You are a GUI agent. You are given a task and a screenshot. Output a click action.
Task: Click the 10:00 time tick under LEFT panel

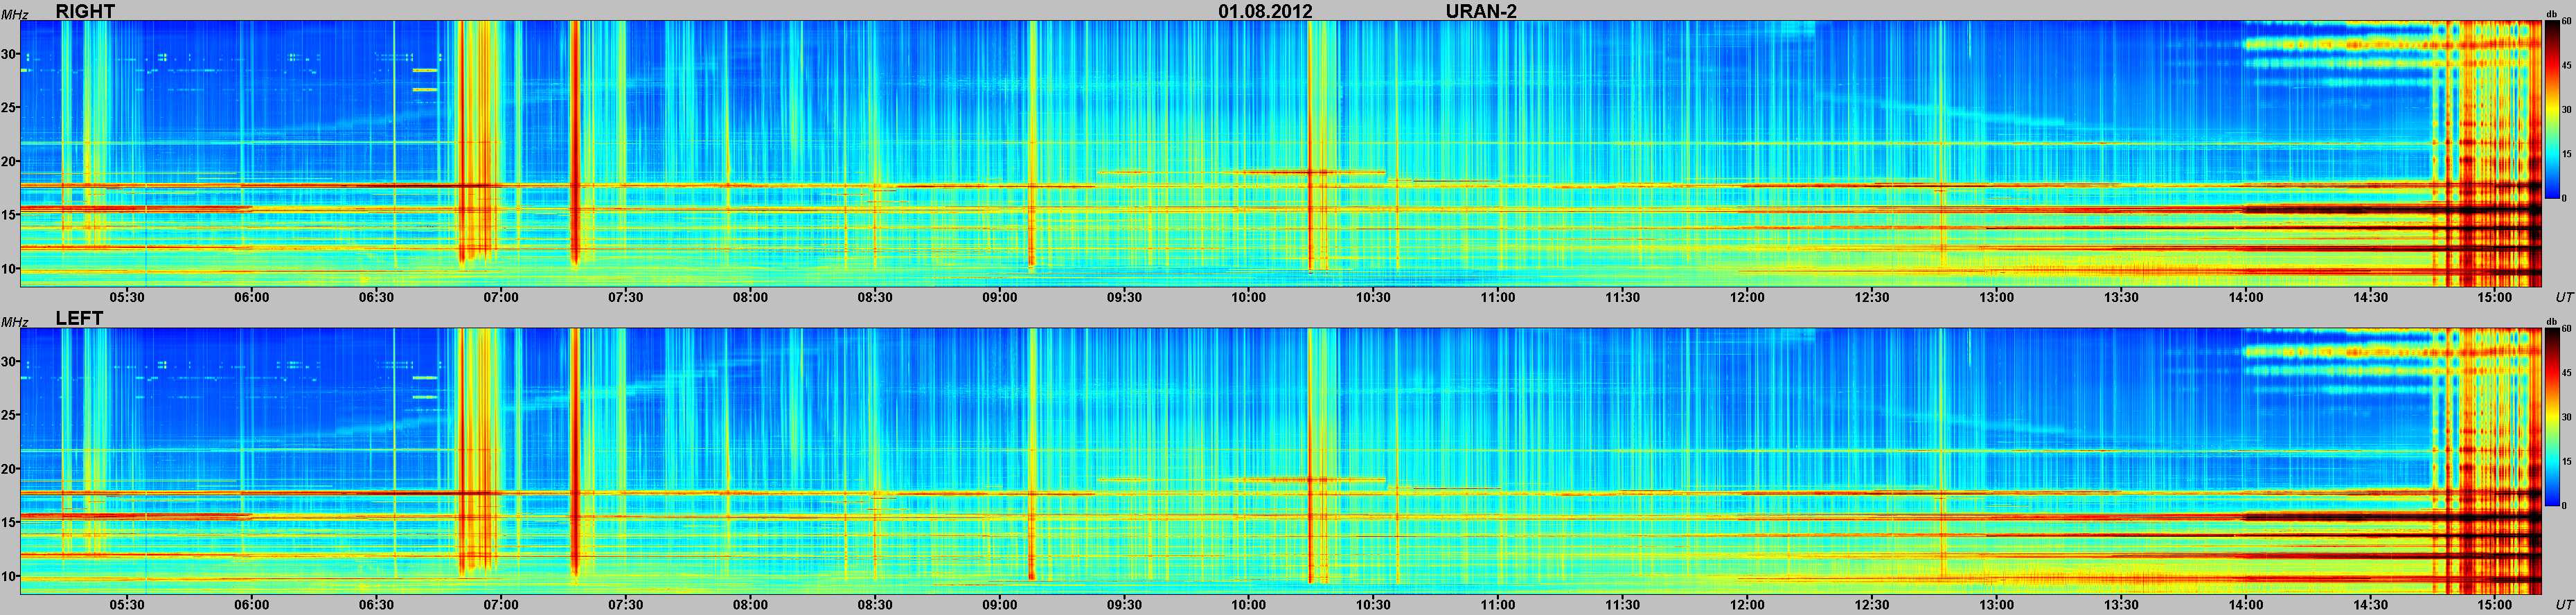click(1249, 605)
